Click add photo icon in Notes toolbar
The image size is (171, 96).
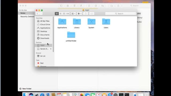tap(112, 6)
